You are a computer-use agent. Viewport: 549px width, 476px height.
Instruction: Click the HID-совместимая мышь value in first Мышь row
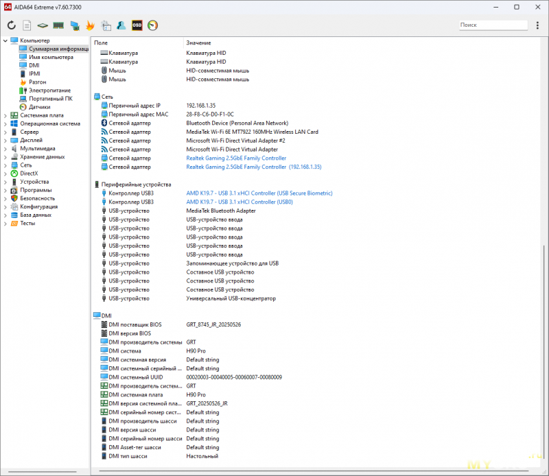[x=218, y=71]
